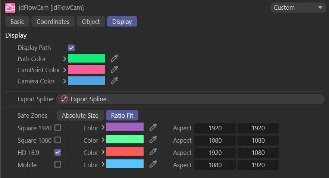Image resolution: width=329 pixels, height=178 pixels.
Task: Open the purple Square 1920 color swatch
Action: coord(125,127)
